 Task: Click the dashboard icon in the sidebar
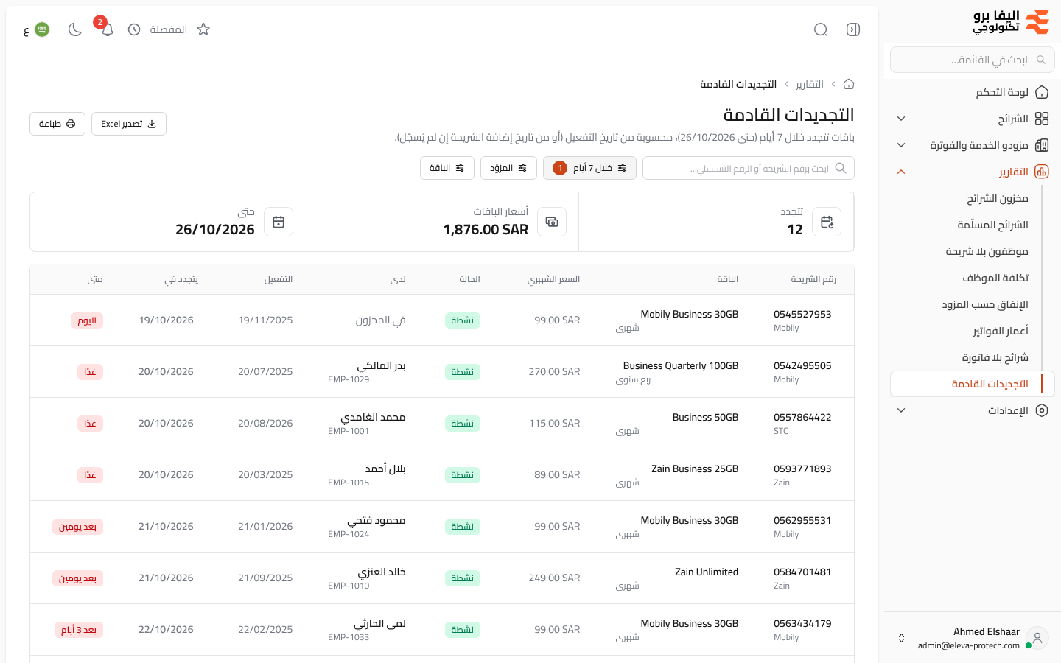pos(1042,92)
